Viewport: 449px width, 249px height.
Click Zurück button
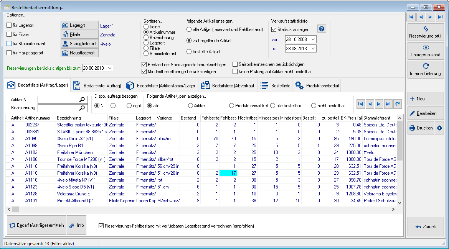426,227
